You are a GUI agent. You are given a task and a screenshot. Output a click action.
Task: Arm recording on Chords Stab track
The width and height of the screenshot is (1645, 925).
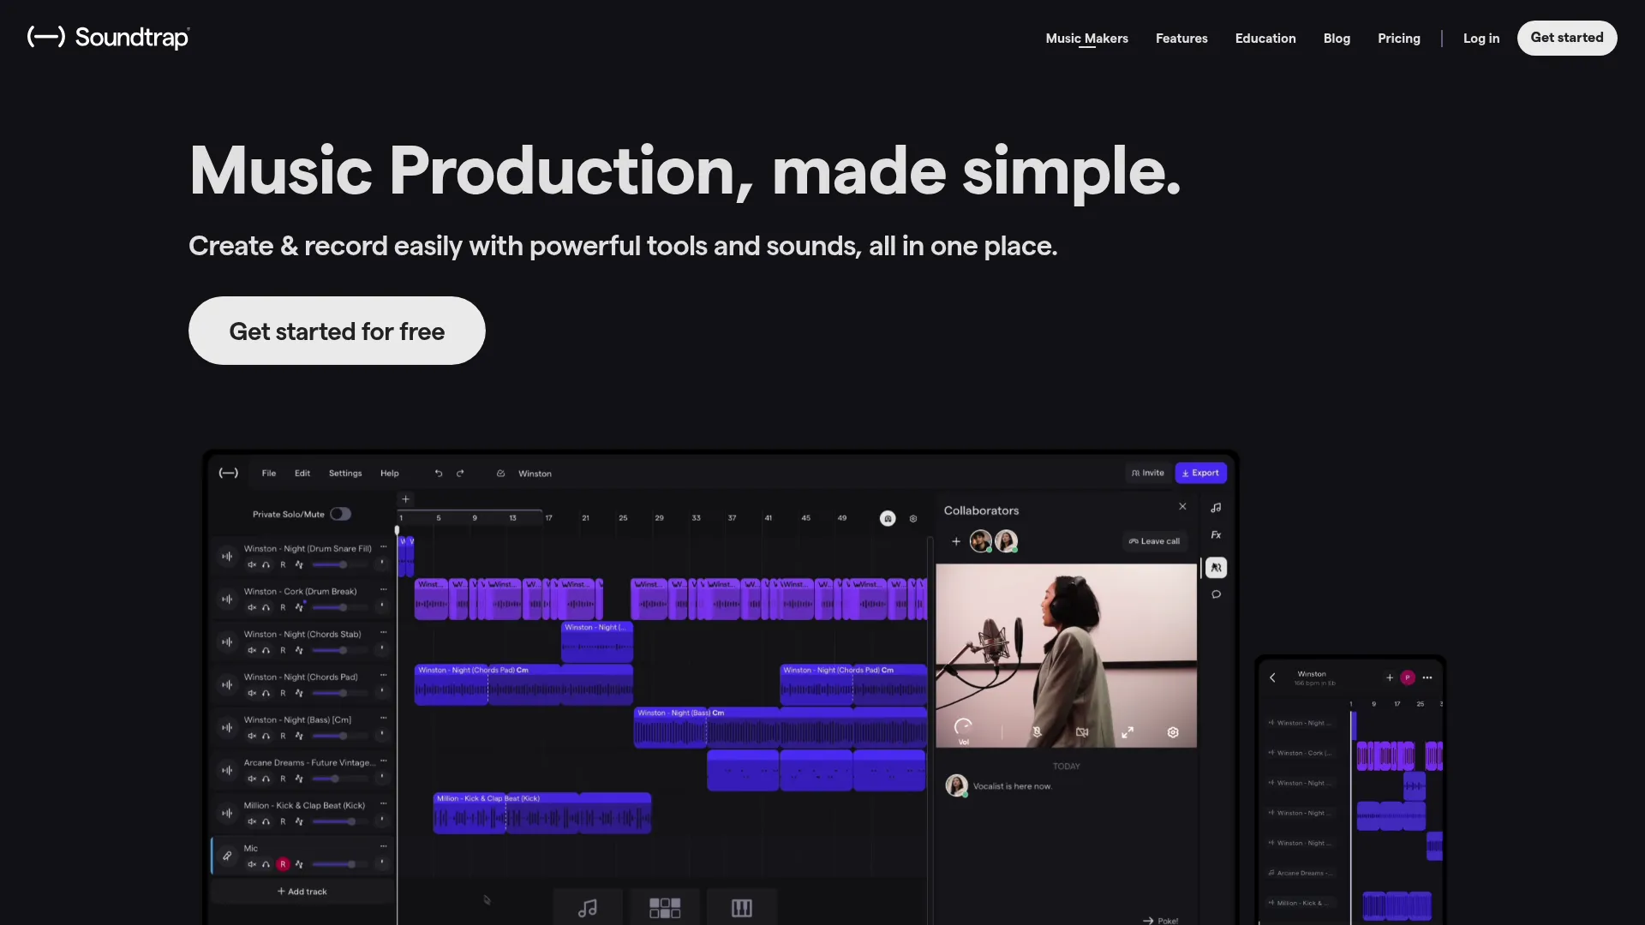click(283, 650)
